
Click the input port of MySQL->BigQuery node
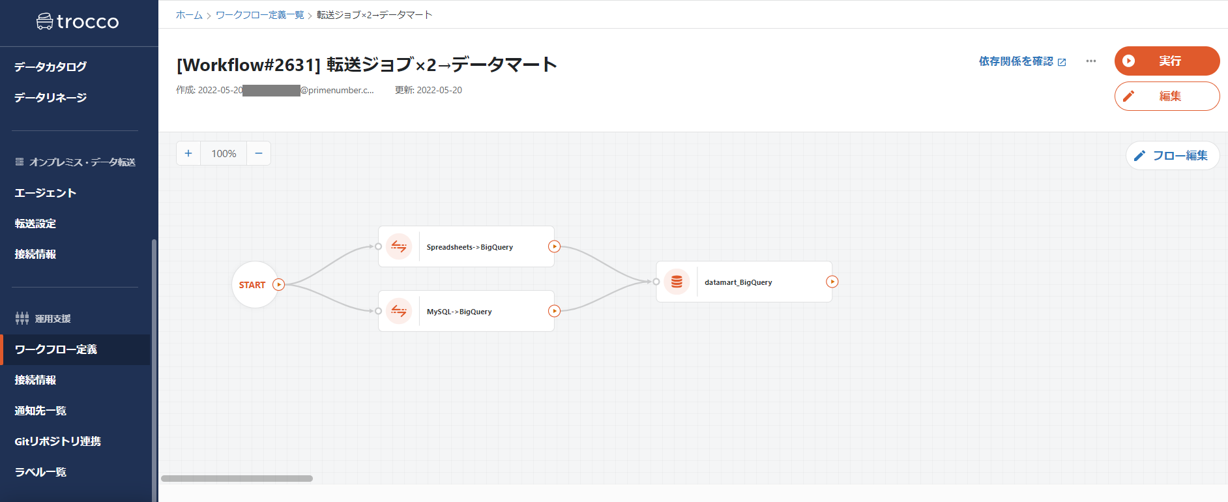[378, 311]
